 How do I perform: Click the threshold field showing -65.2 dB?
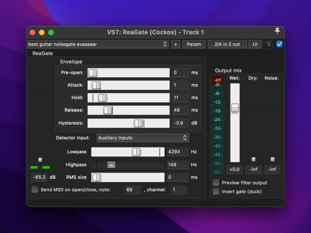tap(39, 177)
